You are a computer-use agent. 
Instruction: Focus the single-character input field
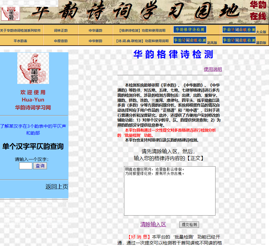25,166
